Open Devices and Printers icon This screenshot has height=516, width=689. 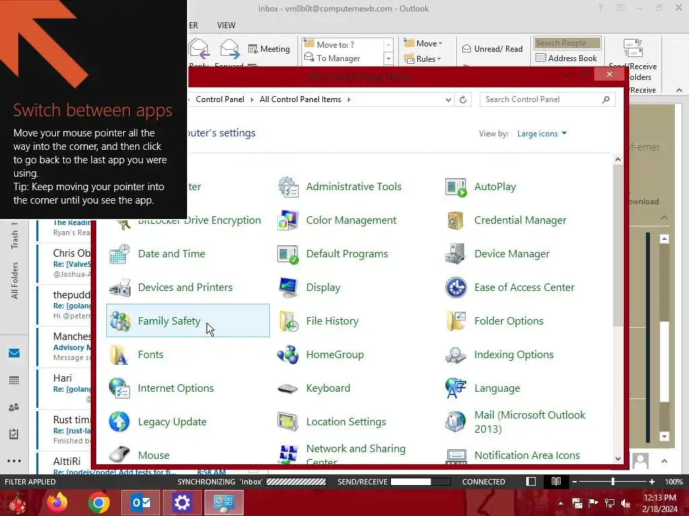point(120,288)
